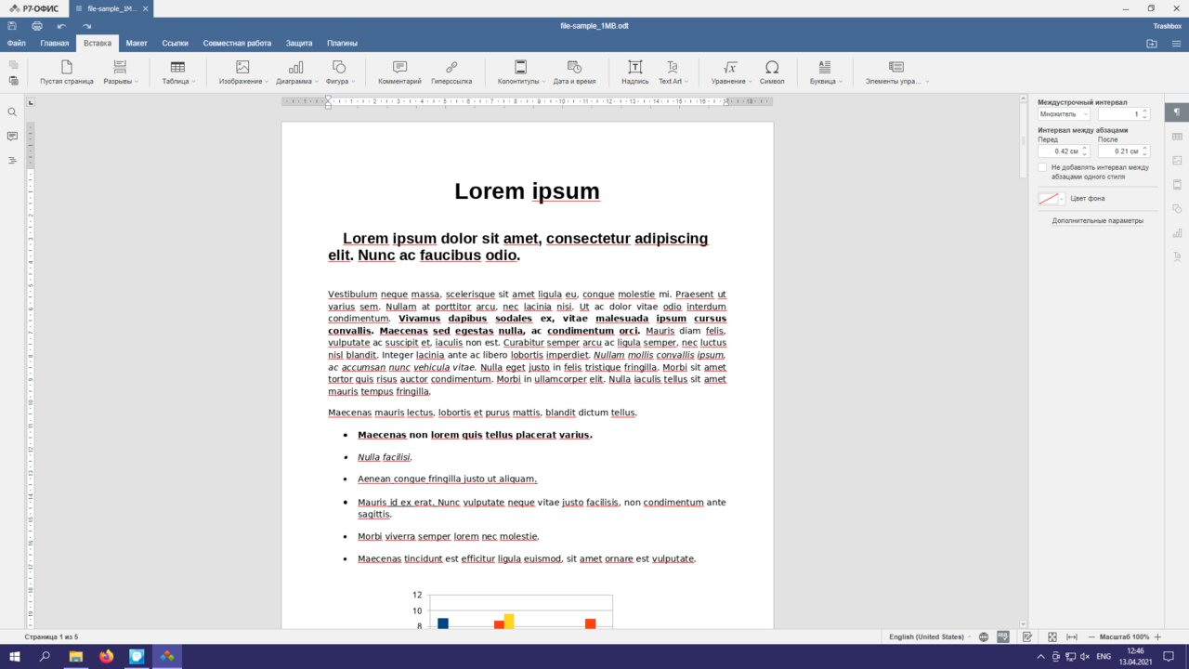Viewport: 1189px width, 669px height.
Task: Open table settings in right sidebar
Action: tap(1177, 137)
